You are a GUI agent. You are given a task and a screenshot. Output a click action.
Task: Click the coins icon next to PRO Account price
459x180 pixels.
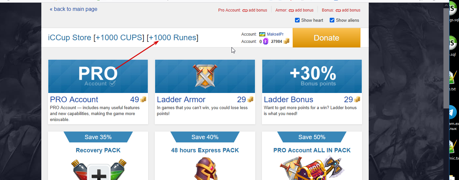(143, 100)
